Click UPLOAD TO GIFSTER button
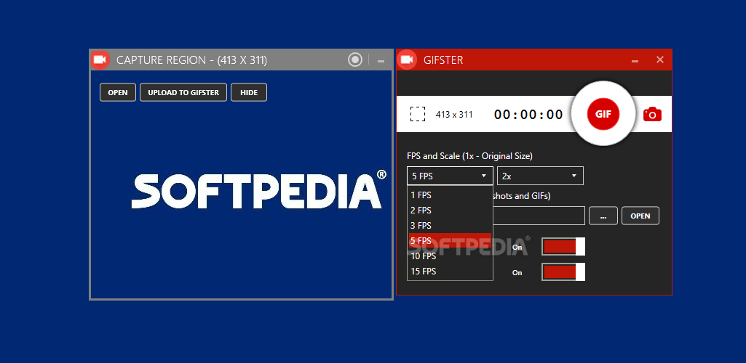This screenshot has width=746, height=363. [183, 92]
